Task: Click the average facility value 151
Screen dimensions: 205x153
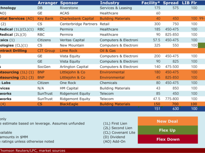Action: click(x=157, y=109)
